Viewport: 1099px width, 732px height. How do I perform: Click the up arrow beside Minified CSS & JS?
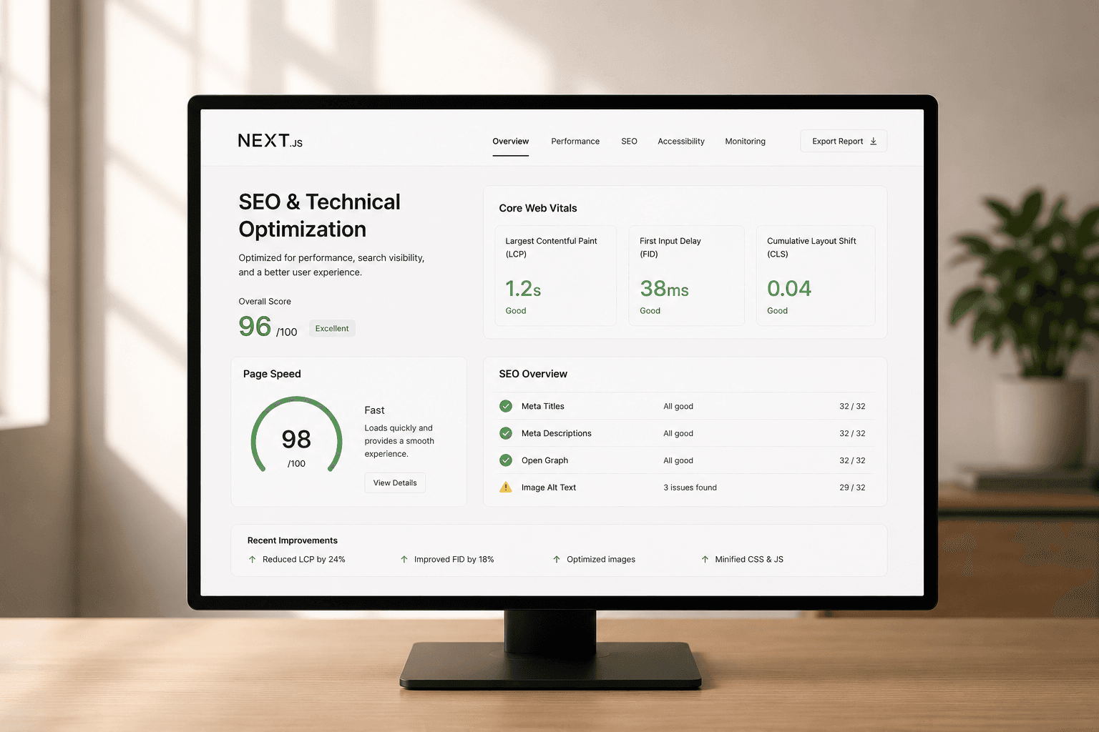[705, 560]
